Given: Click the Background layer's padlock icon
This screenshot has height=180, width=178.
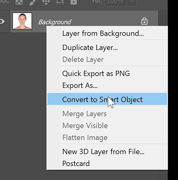Looking at the screenshot, I should tap(144, 21).
